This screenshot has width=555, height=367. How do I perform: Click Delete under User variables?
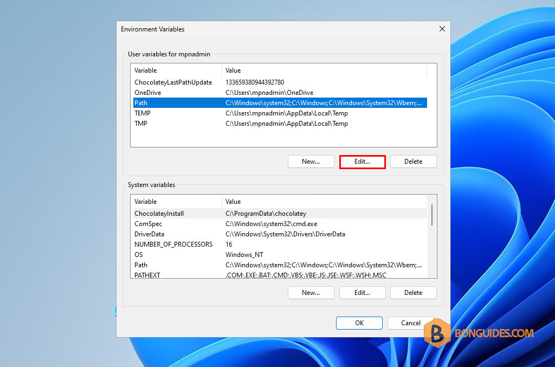413,162
